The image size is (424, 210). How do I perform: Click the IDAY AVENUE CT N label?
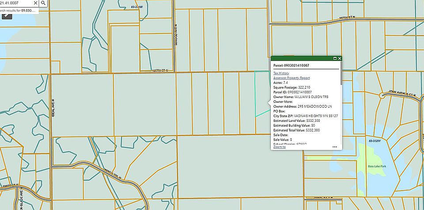pyautogui.click(x=402, y=94)
